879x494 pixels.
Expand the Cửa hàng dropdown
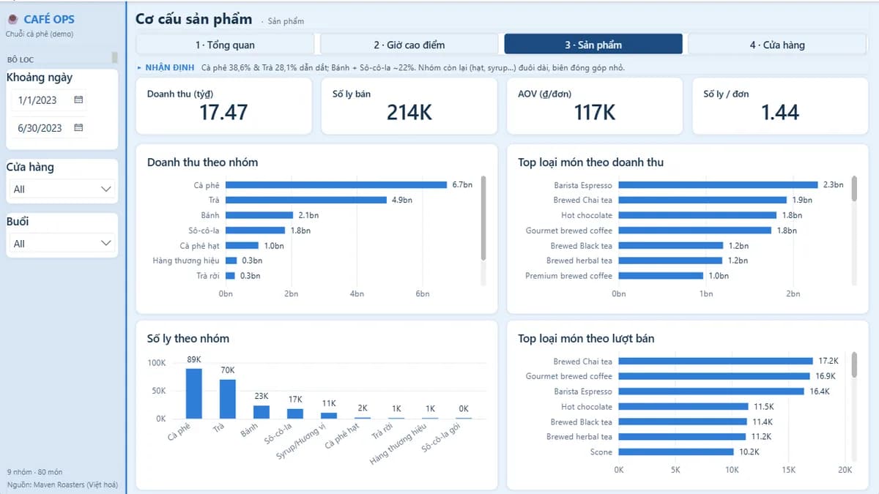point(62,189)
